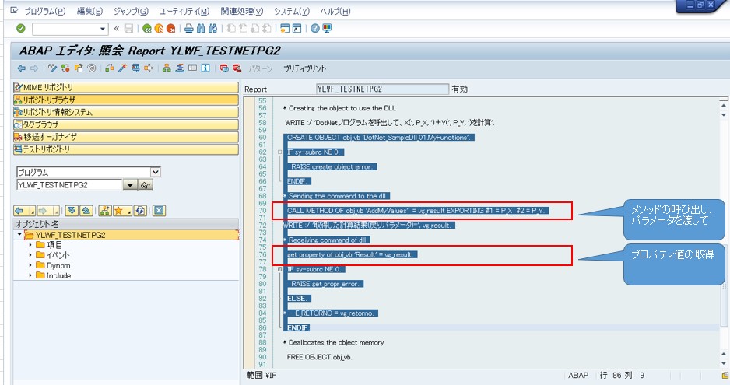Viewport: 730px width, 385px height.
Task: Click the Expand All Nodes icon
Action: (x=72, y=211)
